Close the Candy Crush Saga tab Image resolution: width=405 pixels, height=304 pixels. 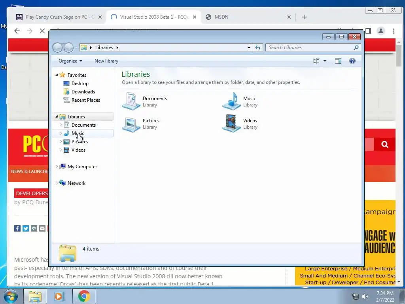point(100,17)
